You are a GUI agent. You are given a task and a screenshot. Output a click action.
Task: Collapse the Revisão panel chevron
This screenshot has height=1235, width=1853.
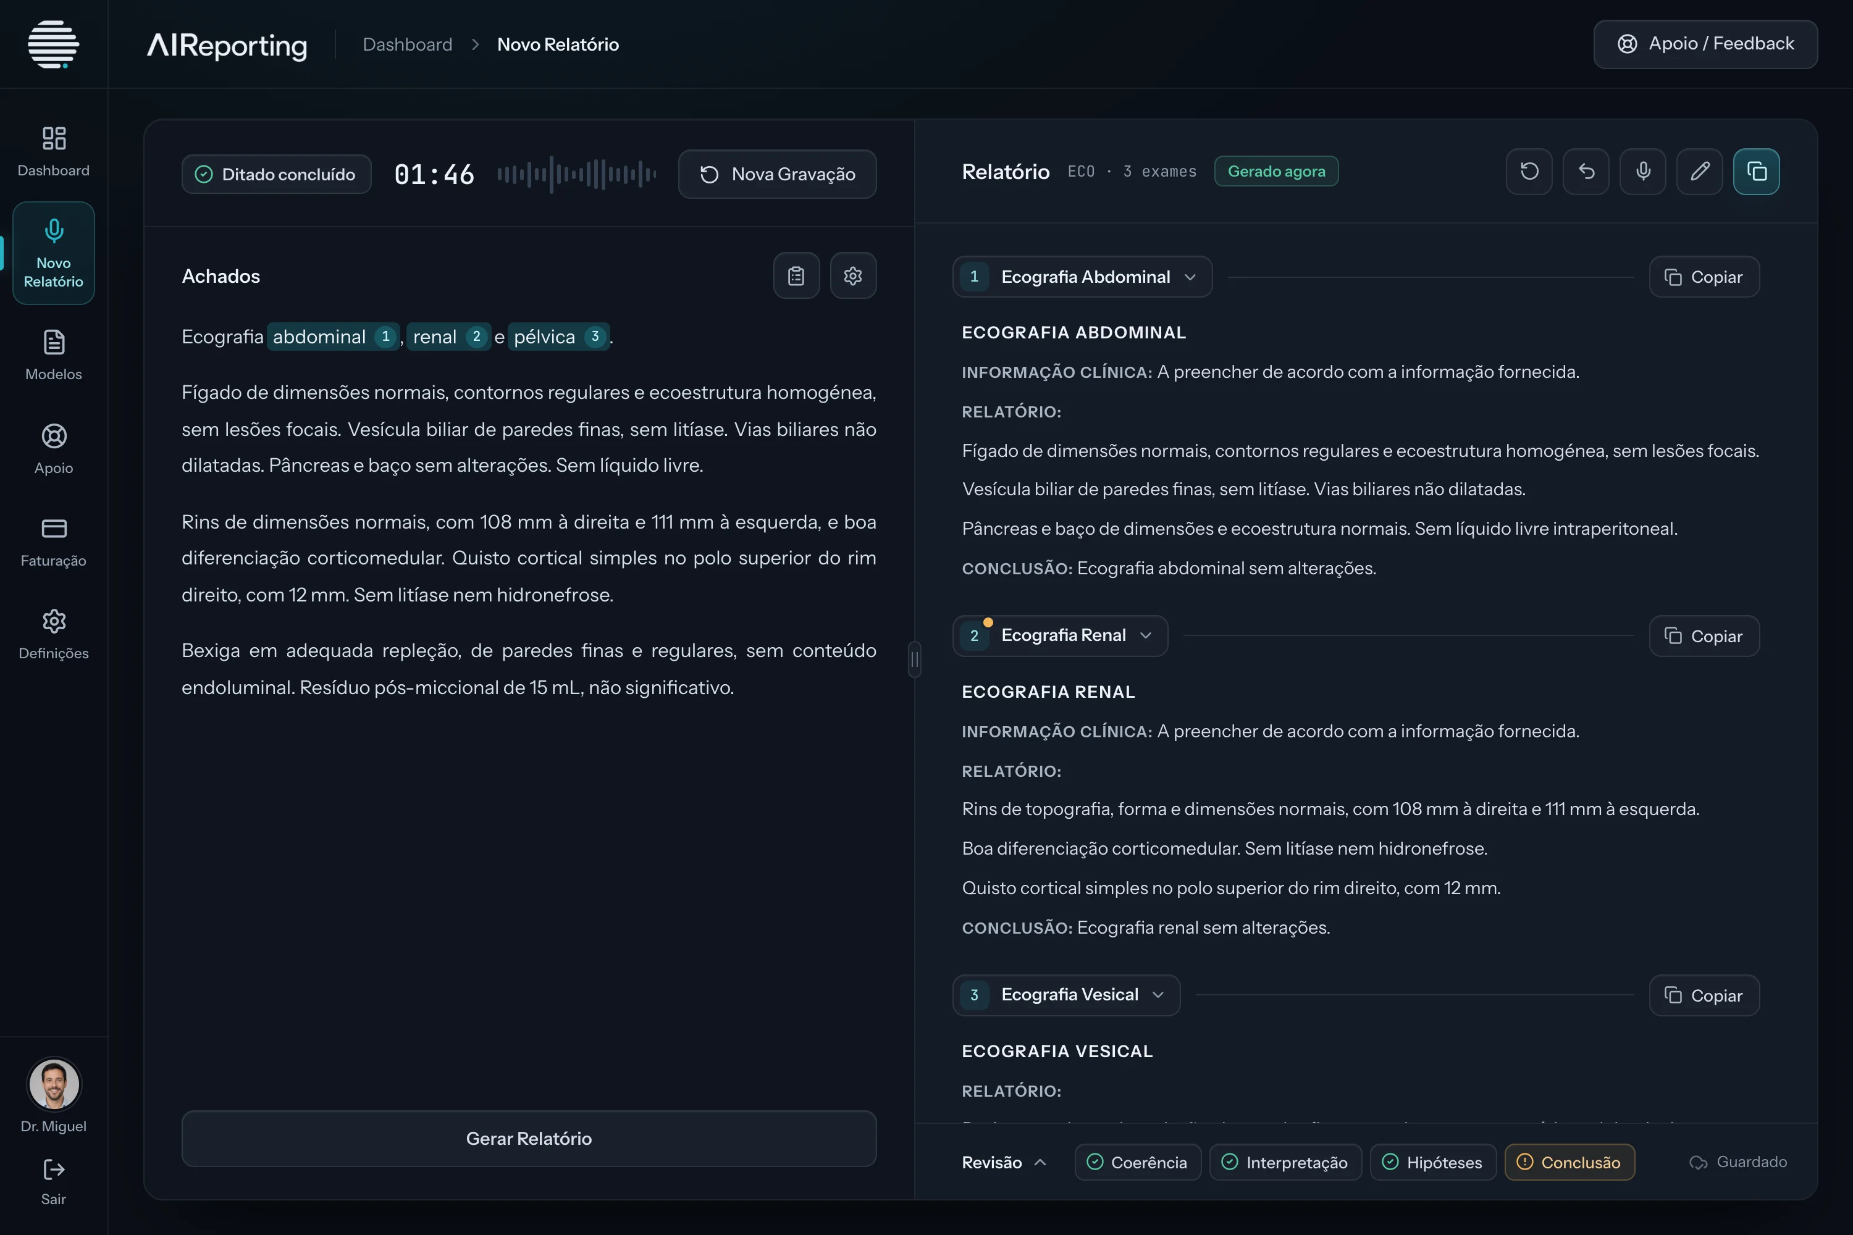(1040, 1163)
